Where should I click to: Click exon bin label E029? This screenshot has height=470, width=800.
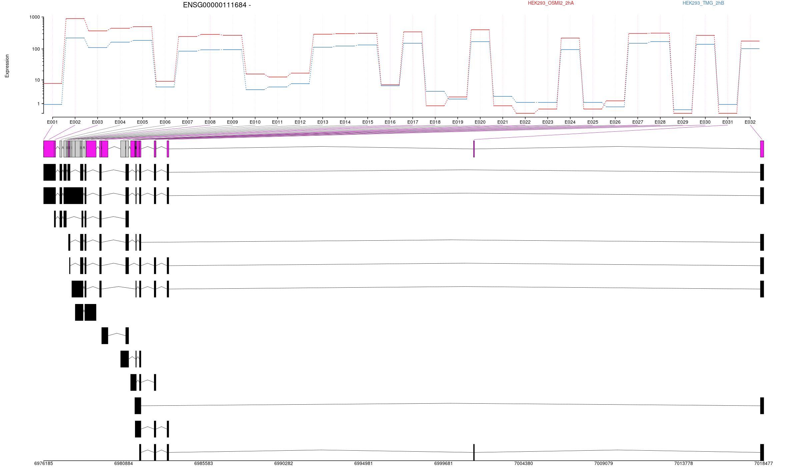[x=683, y=122]
